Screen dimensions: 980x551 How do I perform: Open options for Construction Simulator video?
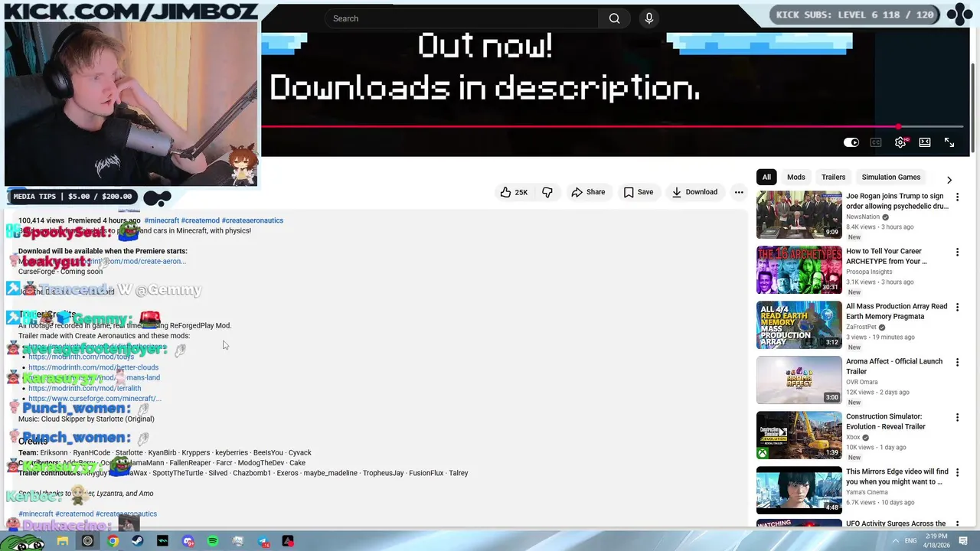[x=957, y=418]
